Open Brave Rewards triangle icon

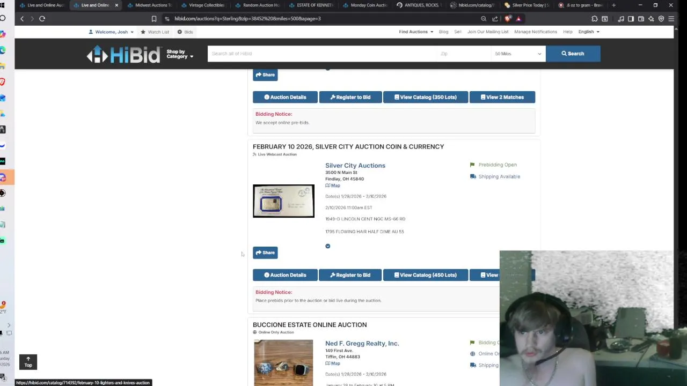[518, 19]
